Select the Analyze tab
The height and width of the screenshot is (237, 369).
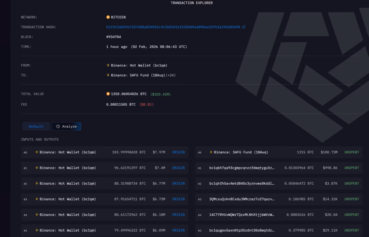tap(66, 126)
